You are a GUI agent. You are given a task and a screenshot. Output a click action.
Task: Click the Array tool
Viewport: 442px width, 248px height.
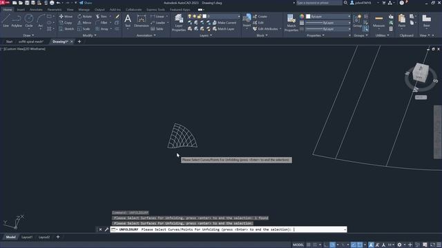(102, 29)
